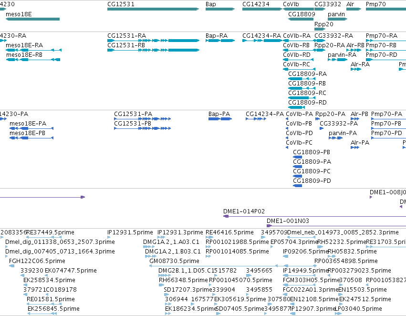Select the meso18E gene label
The image size is (406, 316).
click(x=19, y=14)
